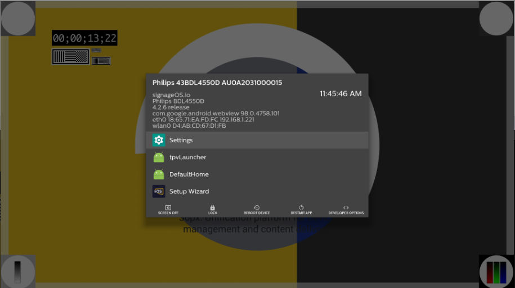Screen dimensions: 515x288
Task: Hit the Restart App circular arrows icon
Action: tap(302, 208)
